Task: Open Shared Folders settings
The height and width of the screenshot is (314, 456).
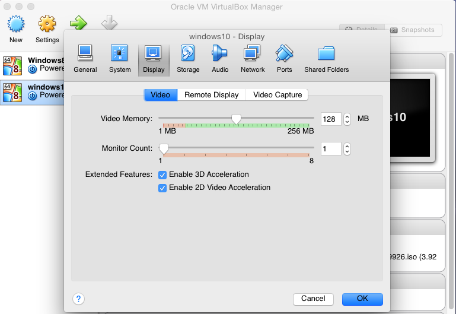Action: coord(326,59)
